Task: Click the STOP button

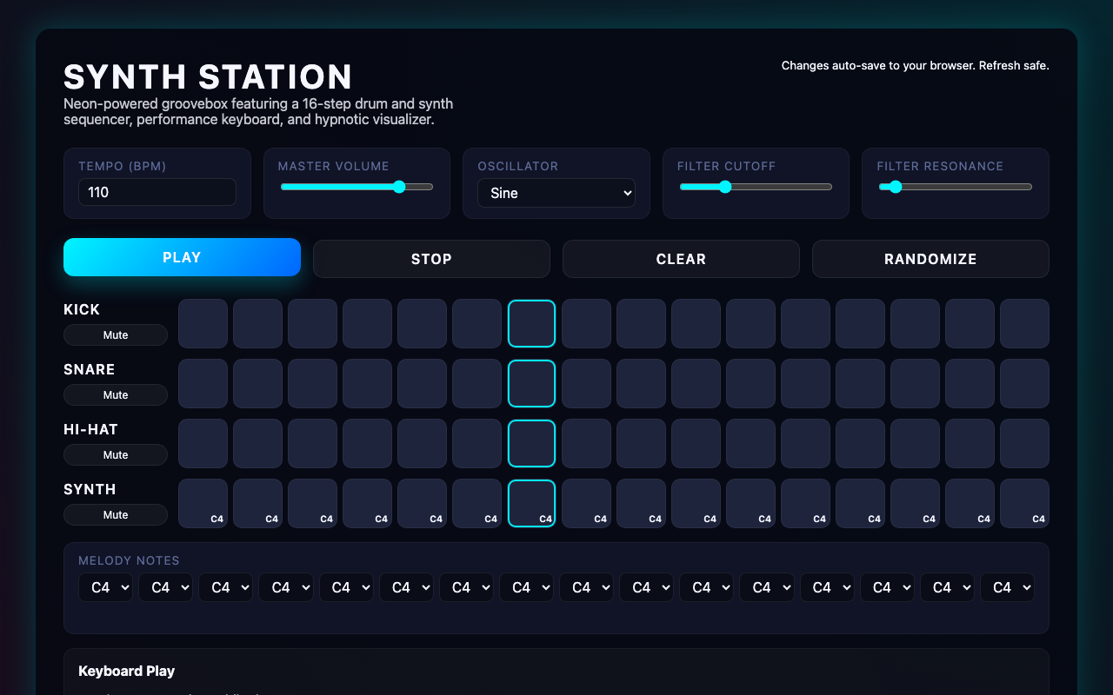Action: 431,259
